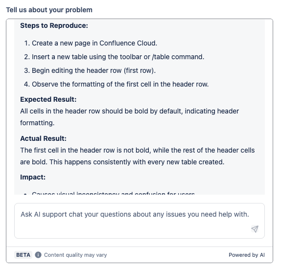
Task: Select step 3 about editing header row
Action: point(90,70)
